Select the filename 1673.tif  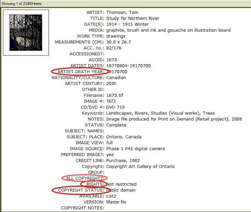pyautogui.click(x=117, y=95)
